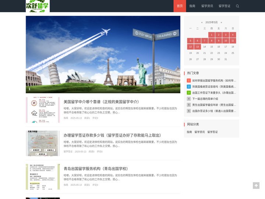Click 指南 category tag of third article

click(66, 185)
